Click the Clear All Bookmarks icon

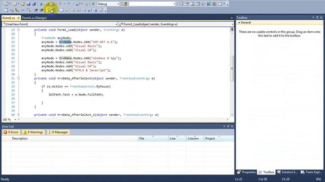101,10
